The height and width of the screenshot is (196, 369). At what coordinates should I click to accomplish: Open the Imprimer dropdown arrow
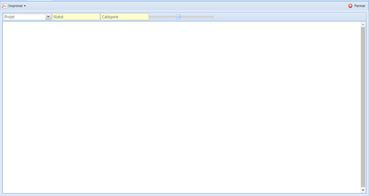[x=25, y=6]
